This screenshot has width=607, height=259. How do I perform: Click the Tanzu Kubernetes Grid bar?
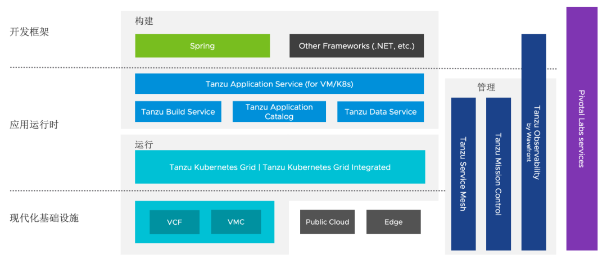pyautogui.click(x=280, y=167)
